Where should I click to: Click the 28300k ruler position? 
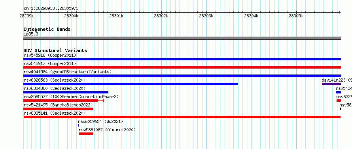point(72,16)
